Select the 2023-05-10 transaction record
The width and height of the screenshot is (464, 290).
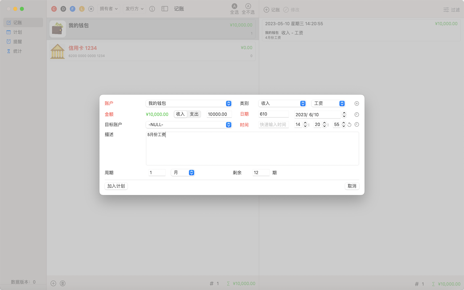(361, 30)
